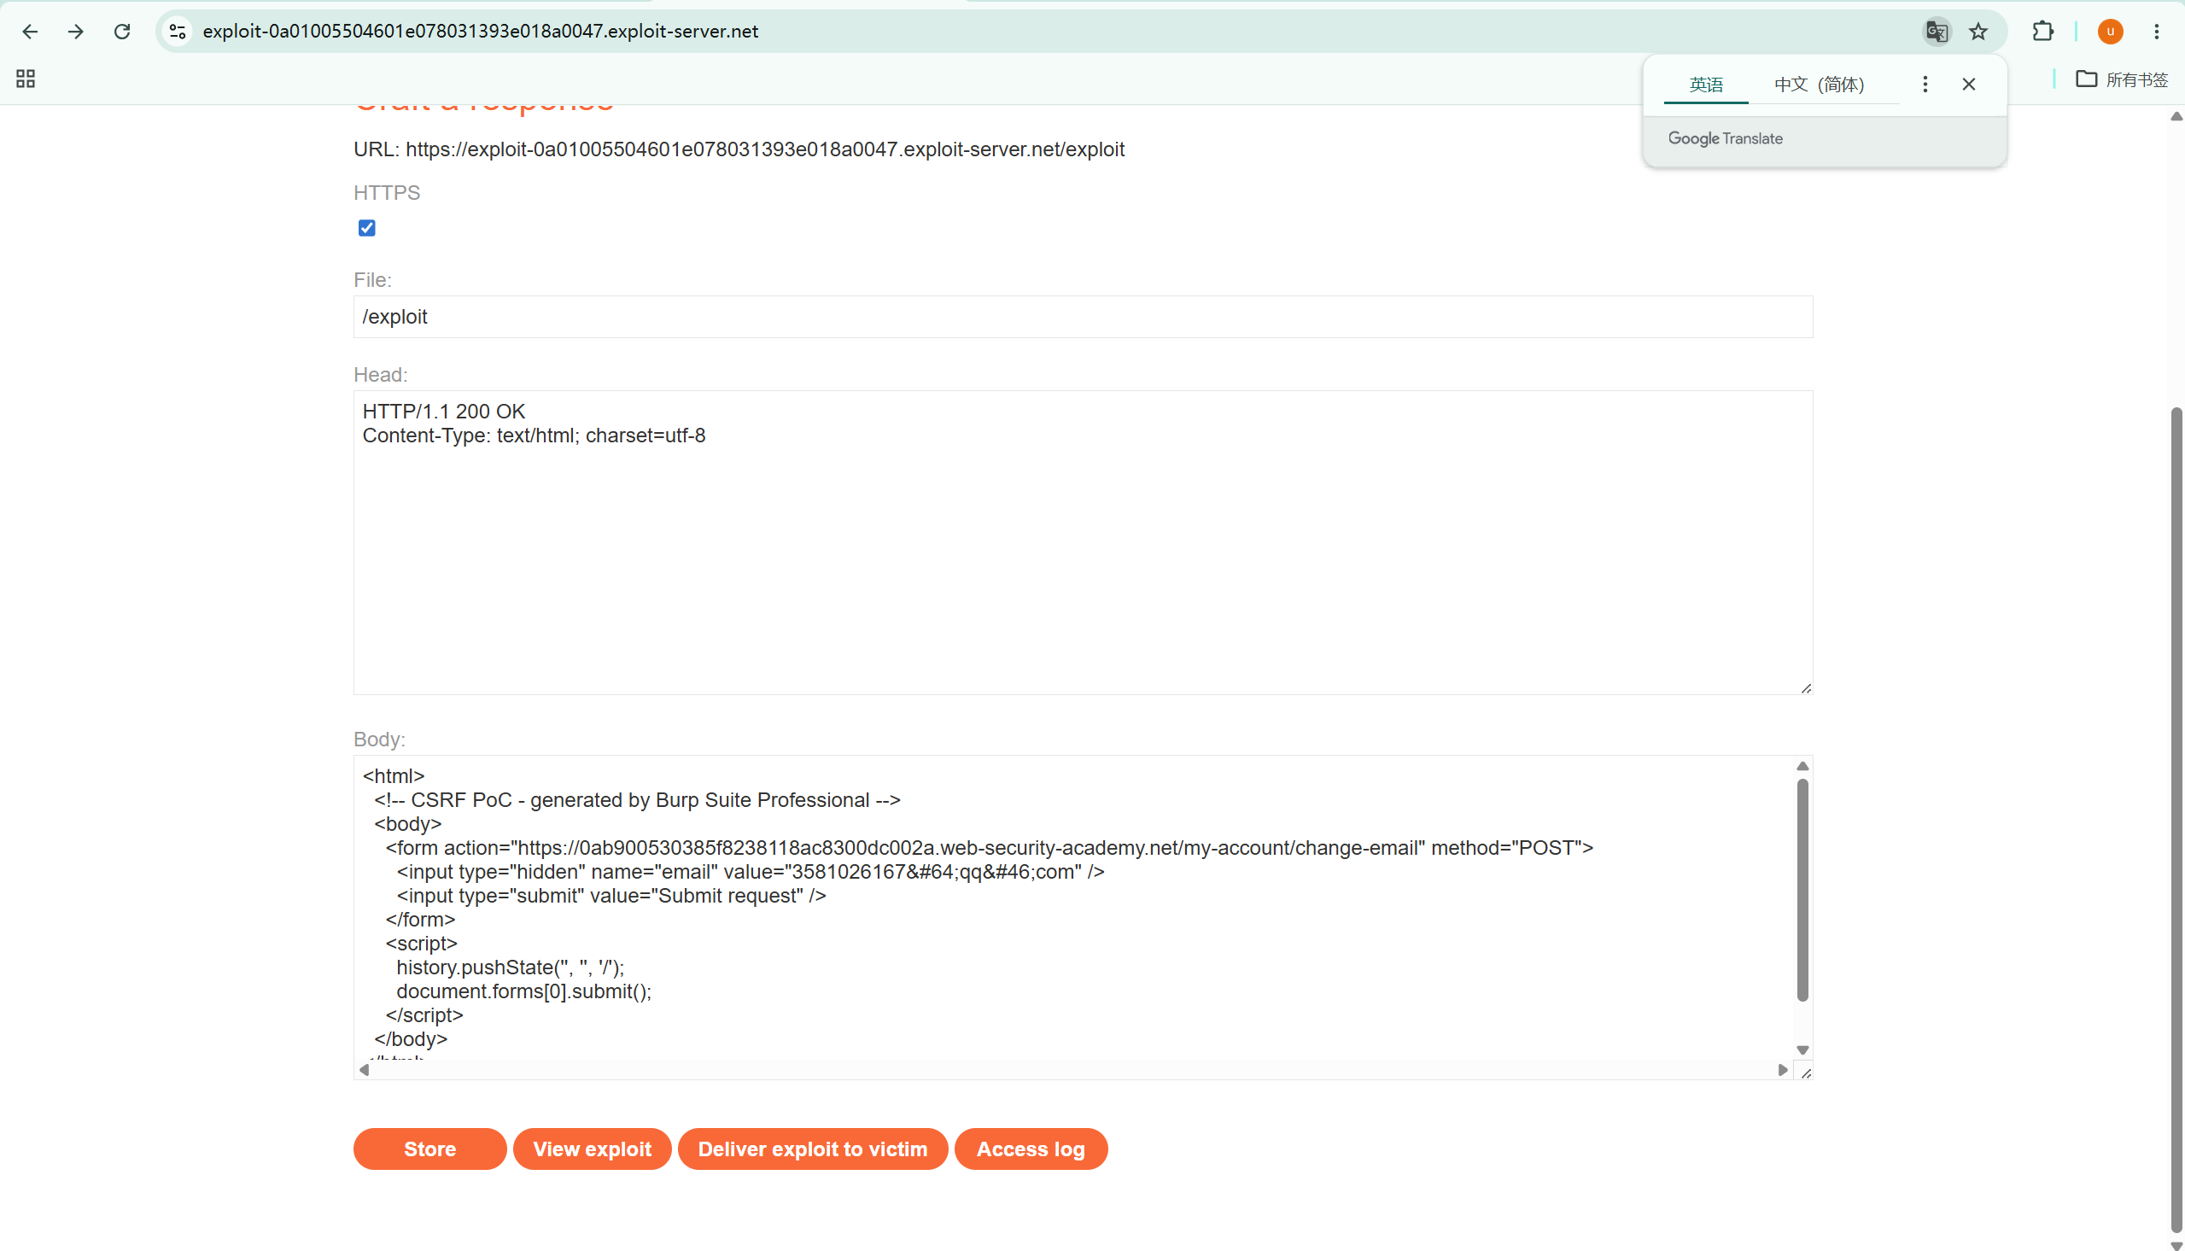Reload the exploit server page

pos(122,32)
